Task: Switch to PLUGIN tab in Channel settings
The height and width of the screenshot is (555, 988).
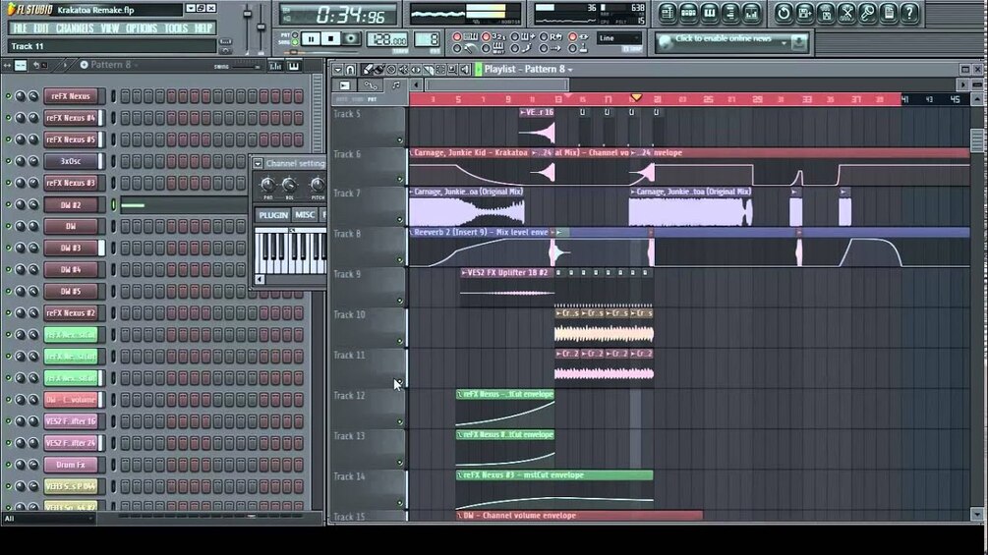Action: [x=273, y=215]
